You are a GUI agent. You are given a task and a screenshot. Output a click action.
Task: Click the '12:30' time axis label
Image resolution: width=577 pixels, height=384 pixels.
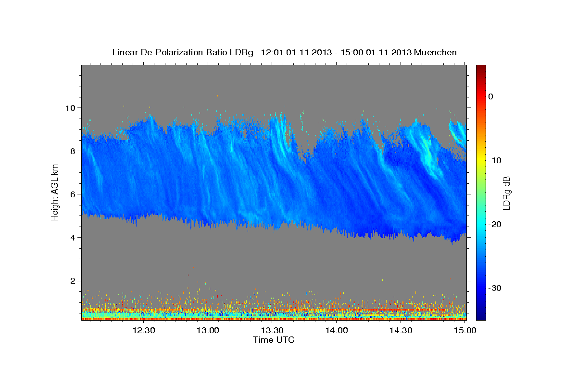[143, 330]
